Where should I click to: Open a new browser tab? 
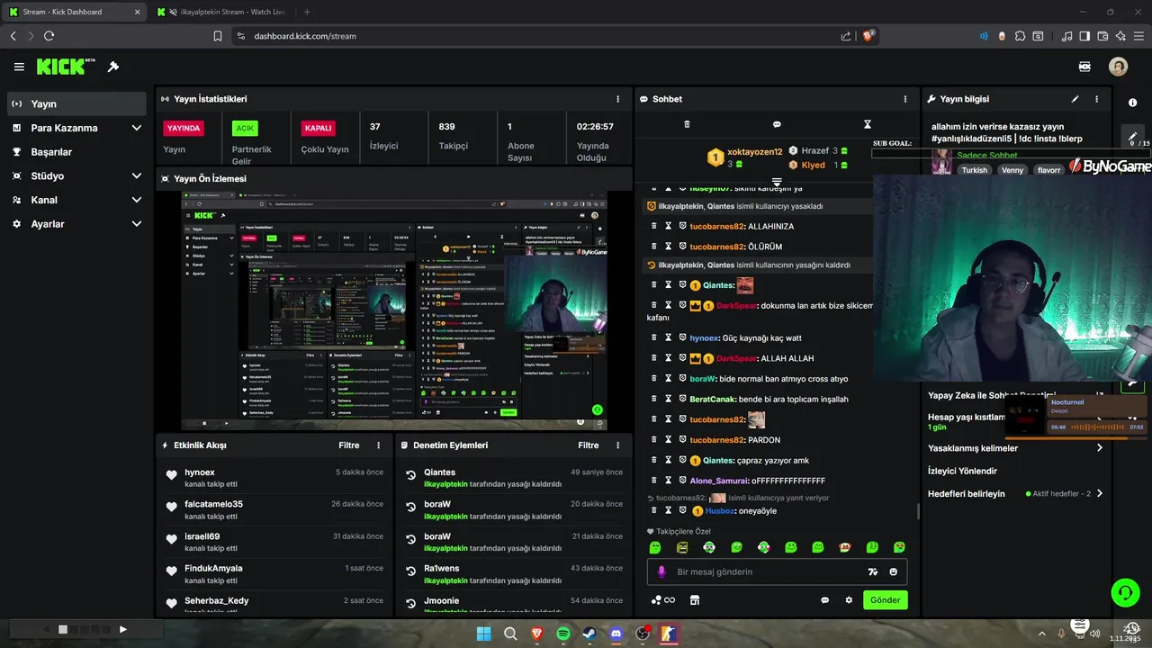[x=307, y=12]
